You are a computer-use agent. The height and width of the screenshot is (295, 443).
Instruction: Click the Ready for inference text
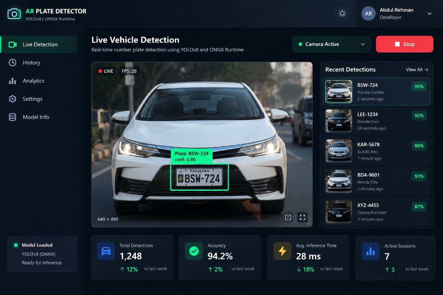[x=42, y=263]
